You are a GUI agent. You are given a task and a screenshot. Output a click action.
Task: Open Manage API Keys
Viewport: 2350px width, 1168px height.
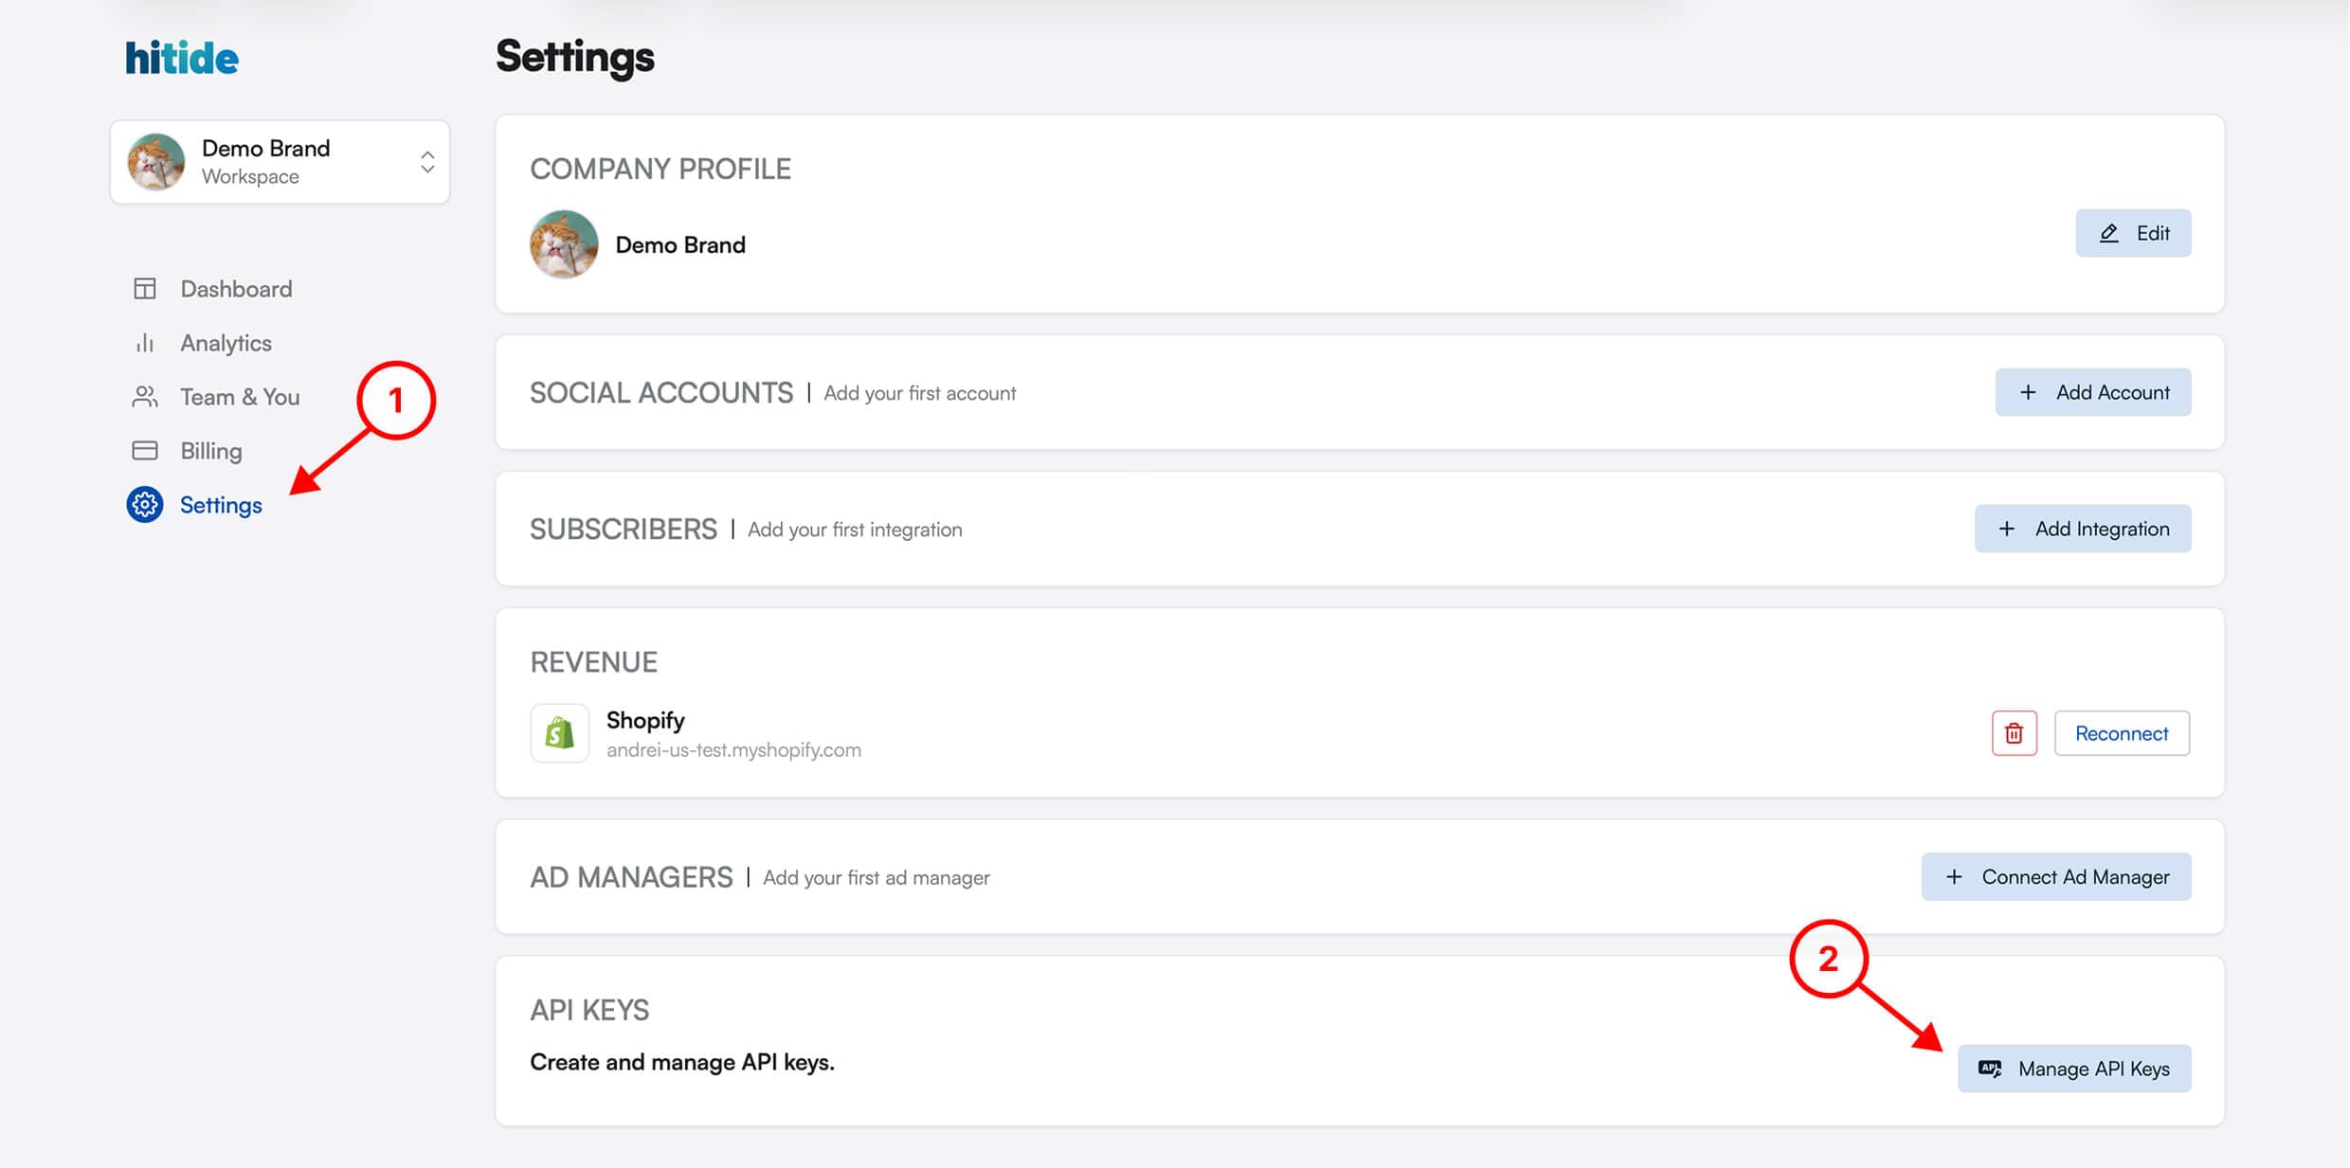2074,1069
